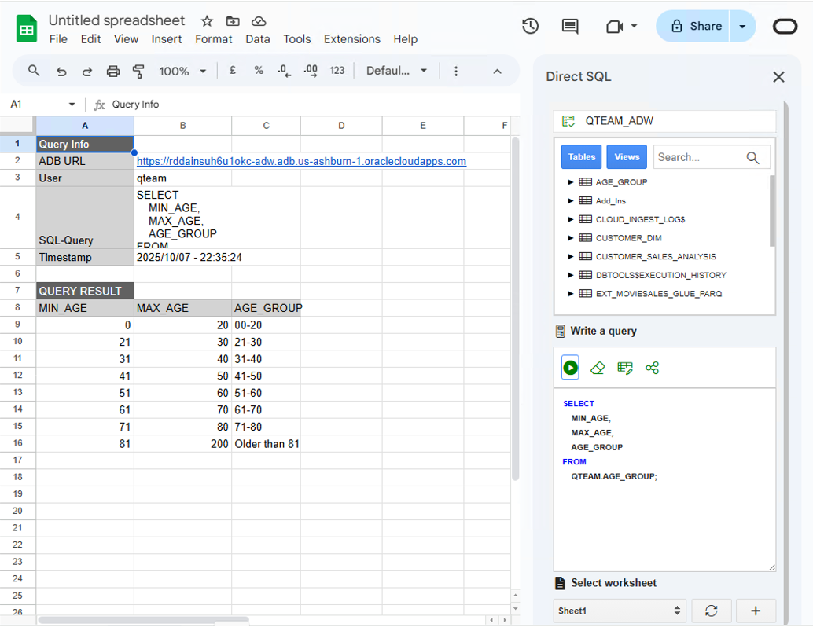Open version history

[529, 26]
